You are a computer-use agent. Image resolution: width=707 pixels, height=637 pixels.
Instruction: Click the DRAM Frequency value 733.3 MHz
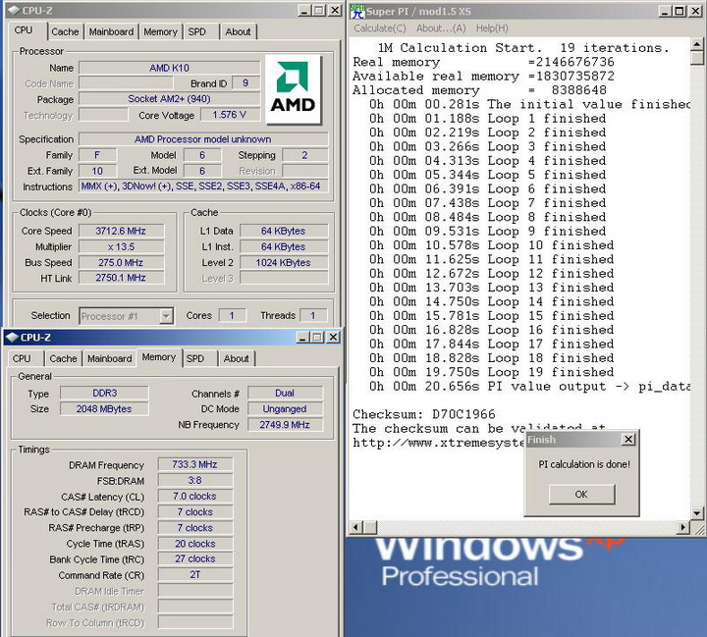pos(195,464)
